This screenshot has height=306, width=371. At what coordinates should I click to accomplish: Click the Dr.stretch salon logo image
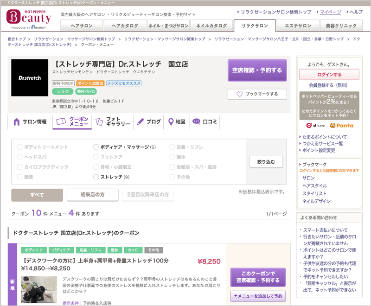click(x=30, y=78)
